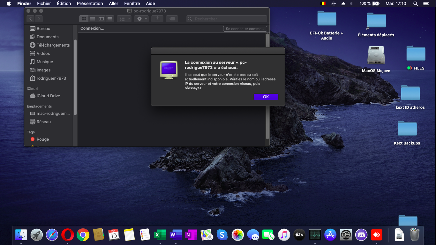The height and width of the screenshot is (245, 436).
Task: Open the group-by arrangement dropdown
Action: (124, 19)
